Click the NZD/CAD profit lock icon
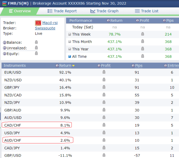 point(104,95)
